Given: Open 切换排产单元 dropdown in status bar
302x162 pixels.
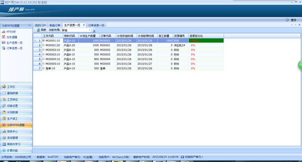Looking at the screenshot, I should pos(194,157).
